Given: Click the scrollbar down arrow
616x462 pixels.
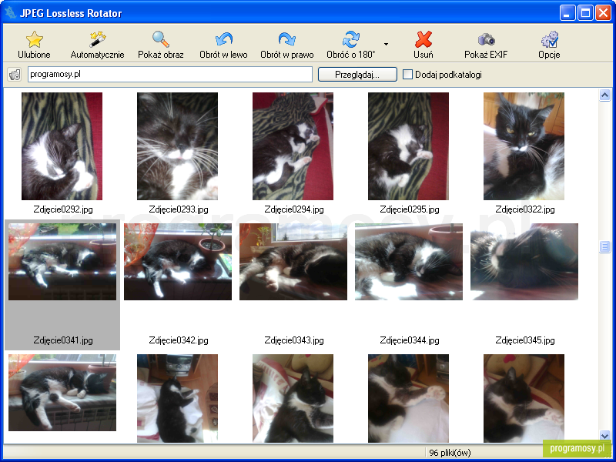Looking at the screenshot, I should tap(604, 435).
